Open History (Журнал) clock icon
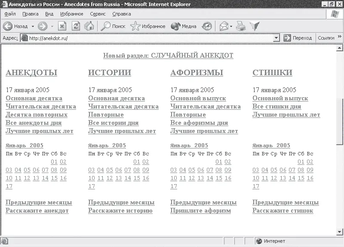This screenshot has width=344, height=247. (207, 26)
